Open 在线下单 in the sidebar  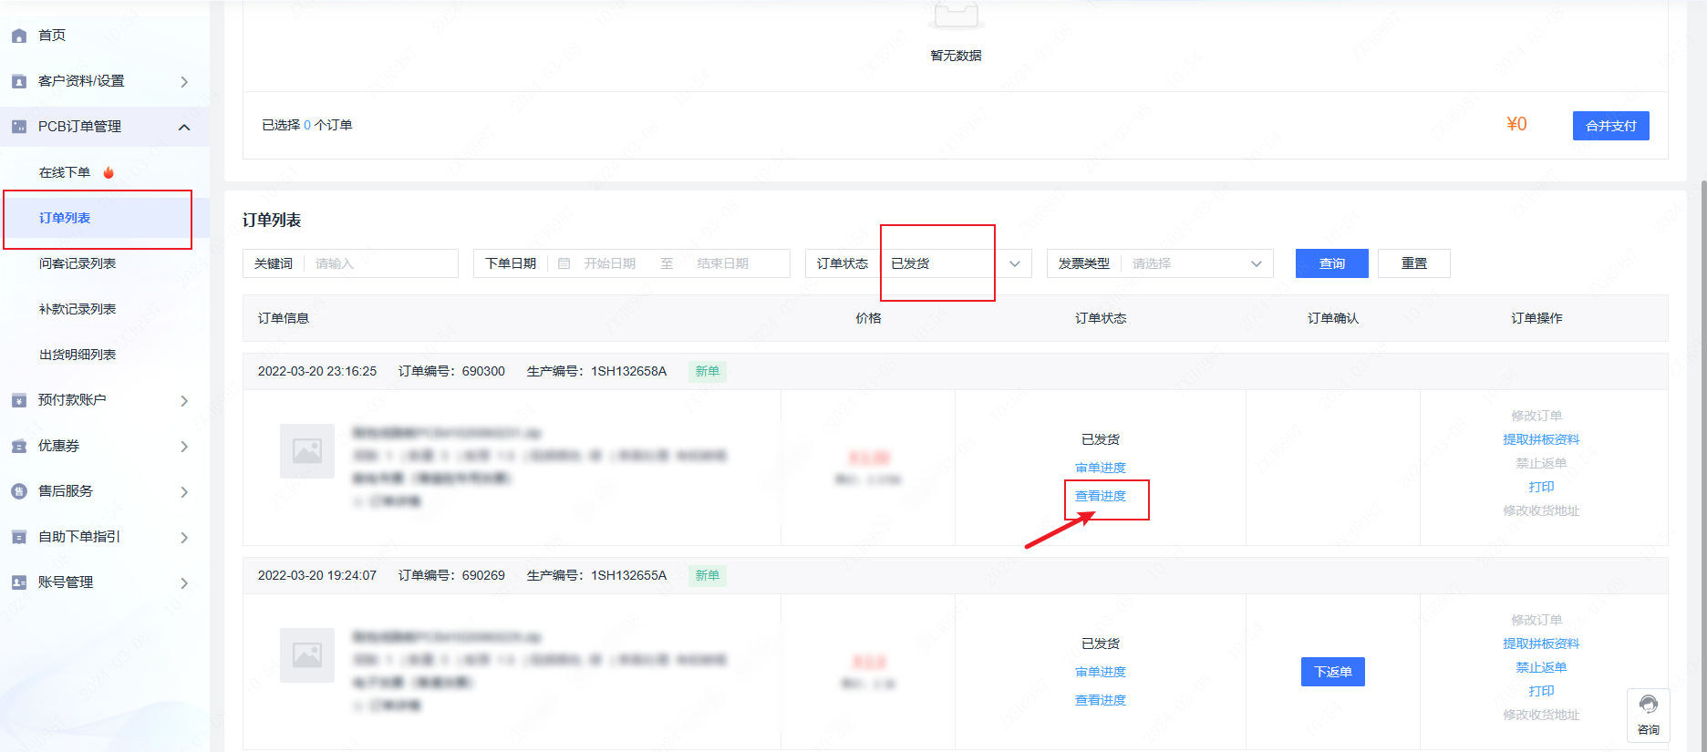(x=65, y=172)
